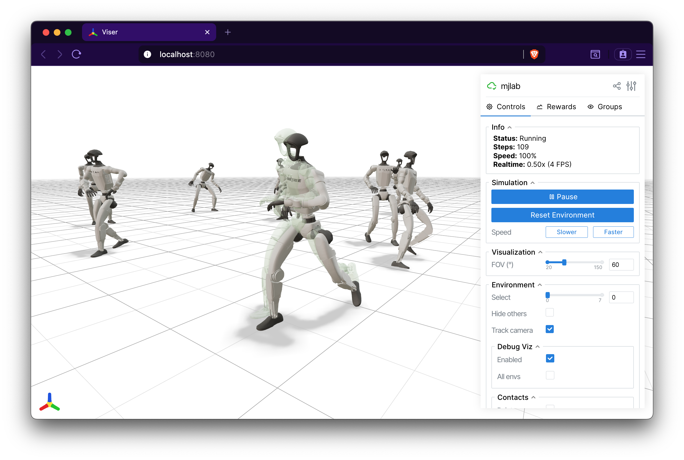Image resolution: width=684 pixels, height=460 pixels.
Task: Click the 'Steps: 109' text
Action: tap(511, 147)
